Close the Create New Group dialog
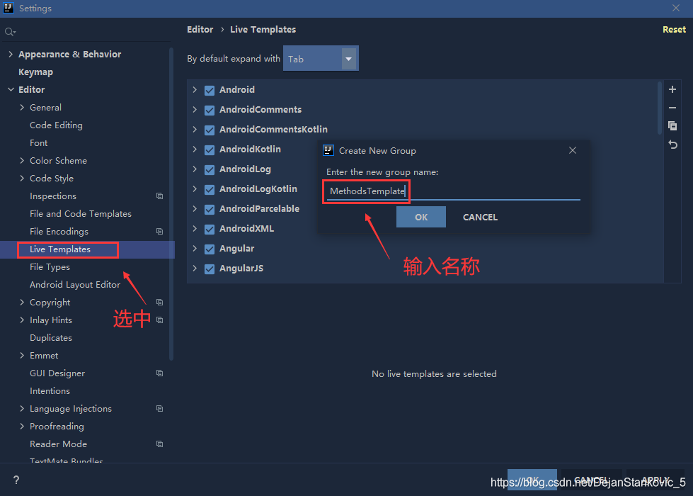 573,150
